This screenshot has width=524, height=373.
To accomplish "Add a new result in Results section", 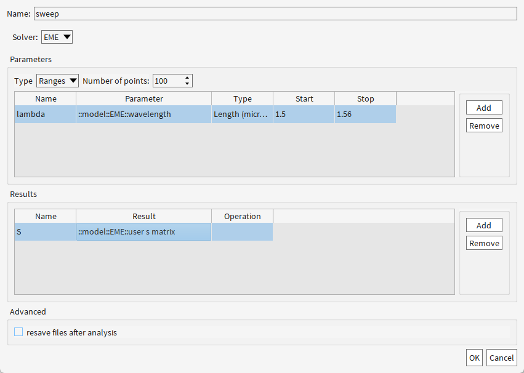I will 484,225.
